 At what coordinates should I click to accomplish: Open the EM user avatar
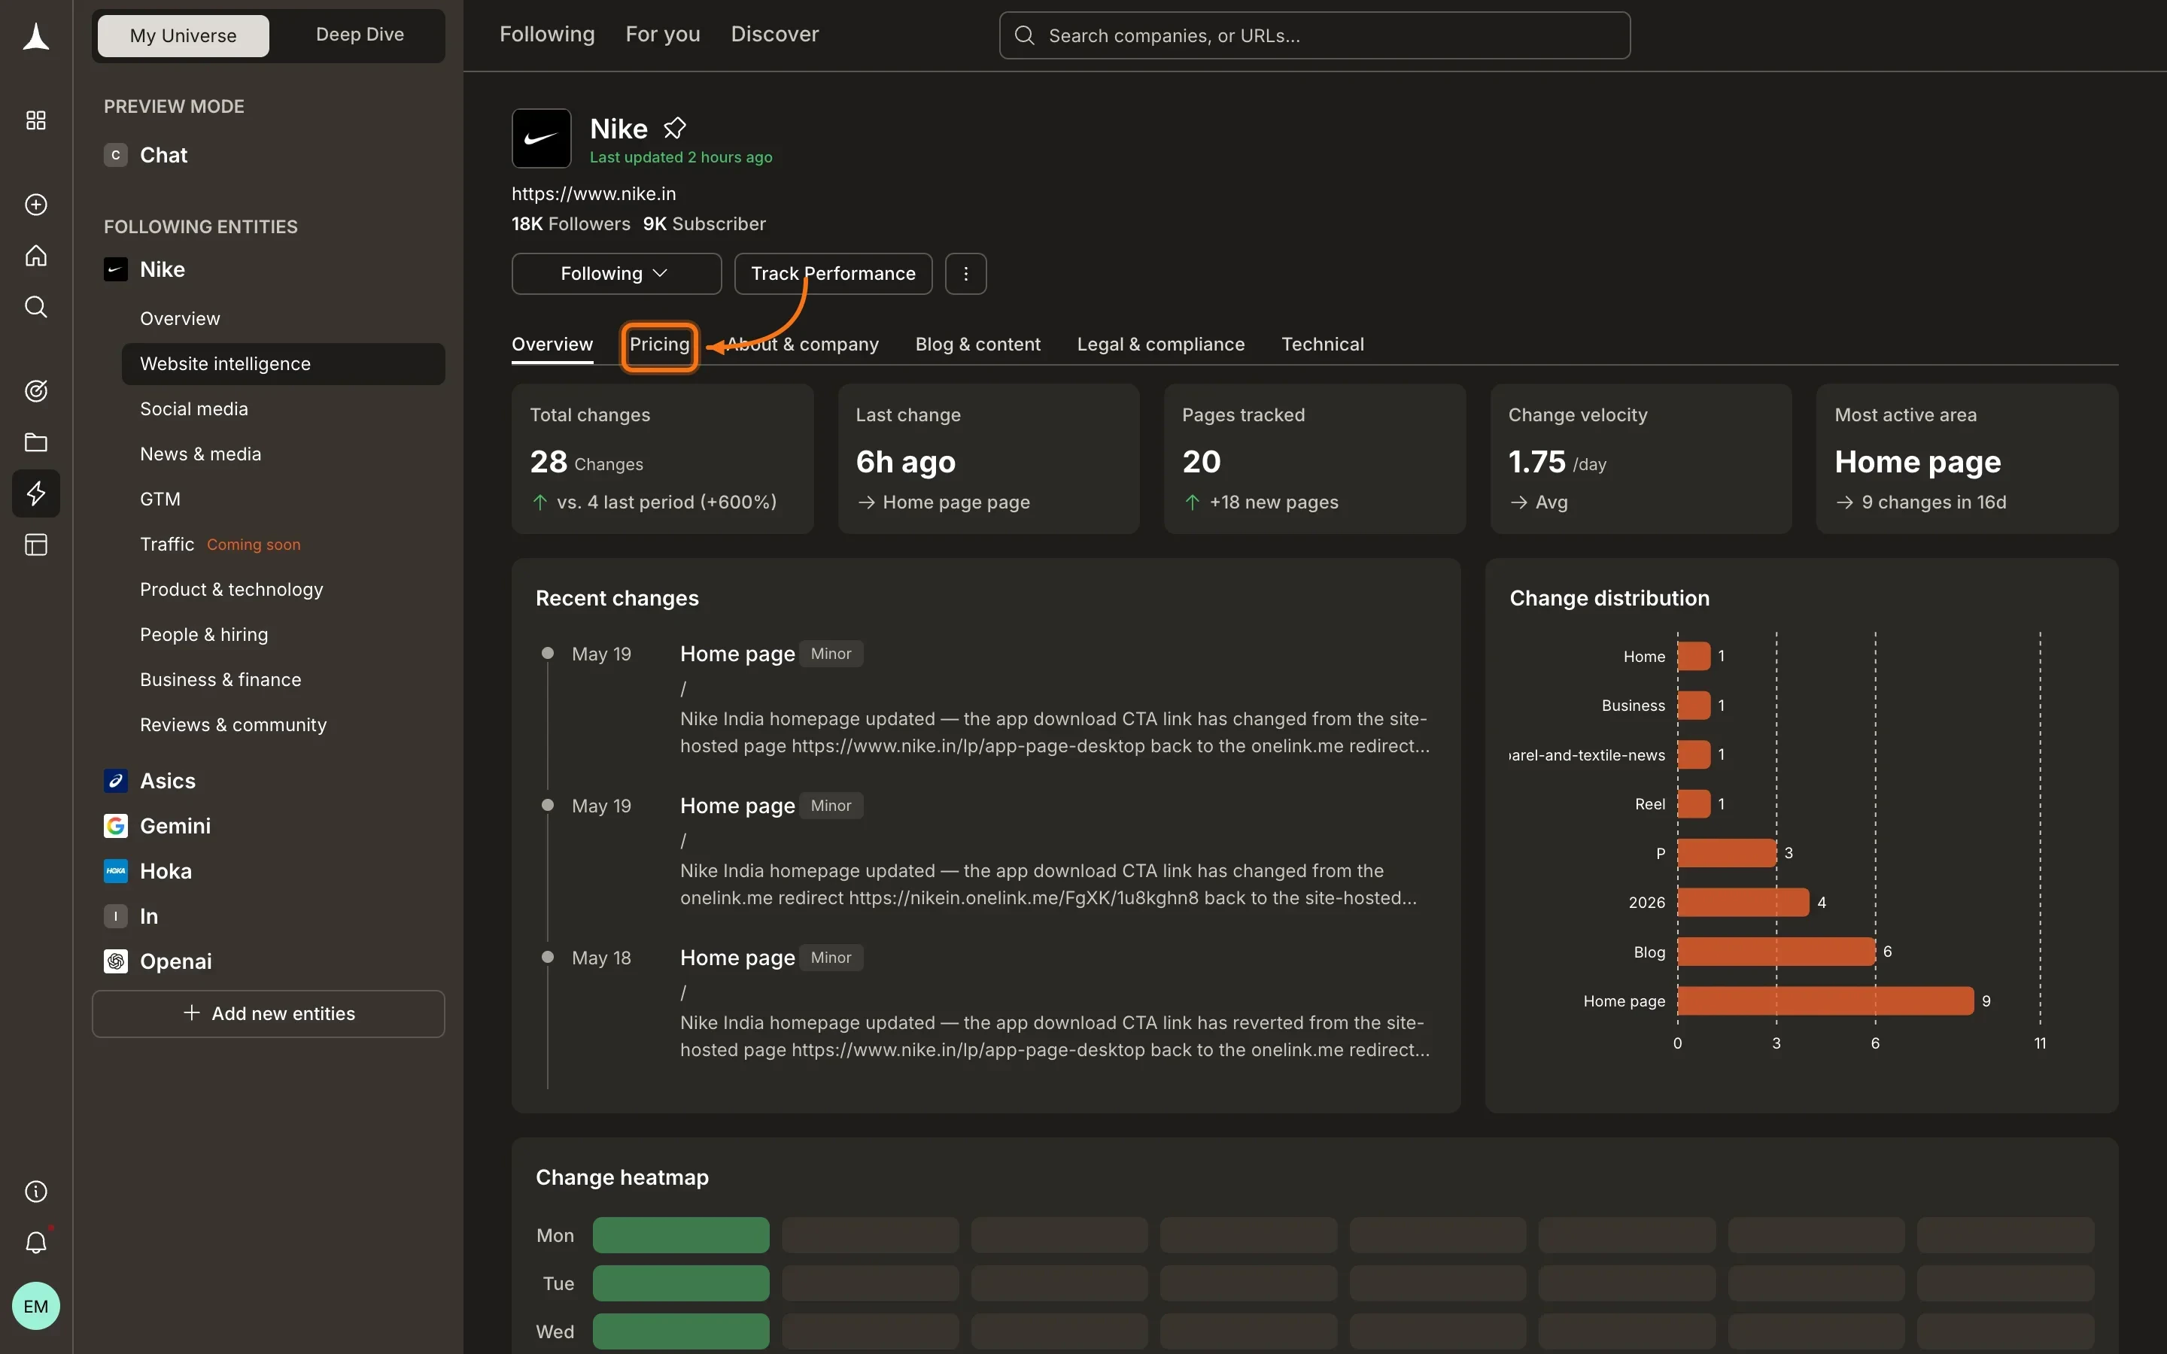tap(36, 1307)
